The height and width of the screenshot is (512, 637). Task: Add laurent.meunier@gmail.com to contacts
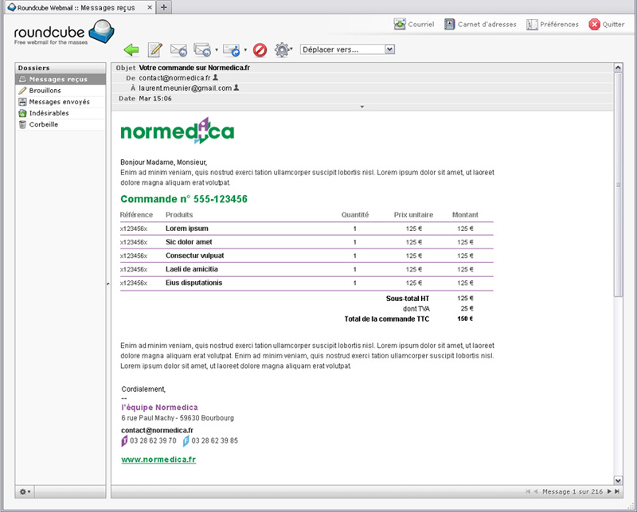pyautogui.click(x=236, y=88)
